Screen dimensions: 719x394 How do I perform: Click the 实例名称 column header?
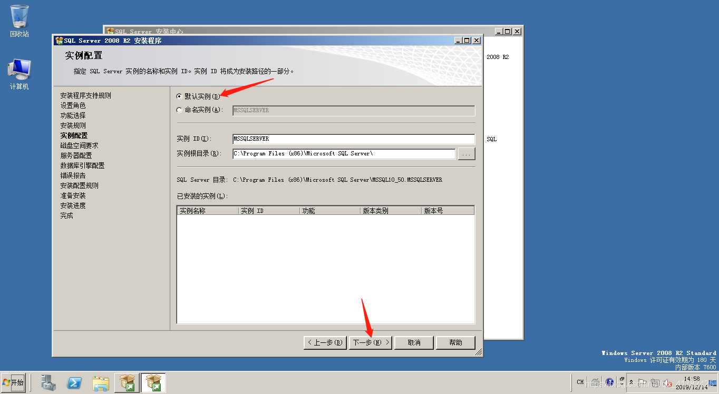tap(208, 211)
